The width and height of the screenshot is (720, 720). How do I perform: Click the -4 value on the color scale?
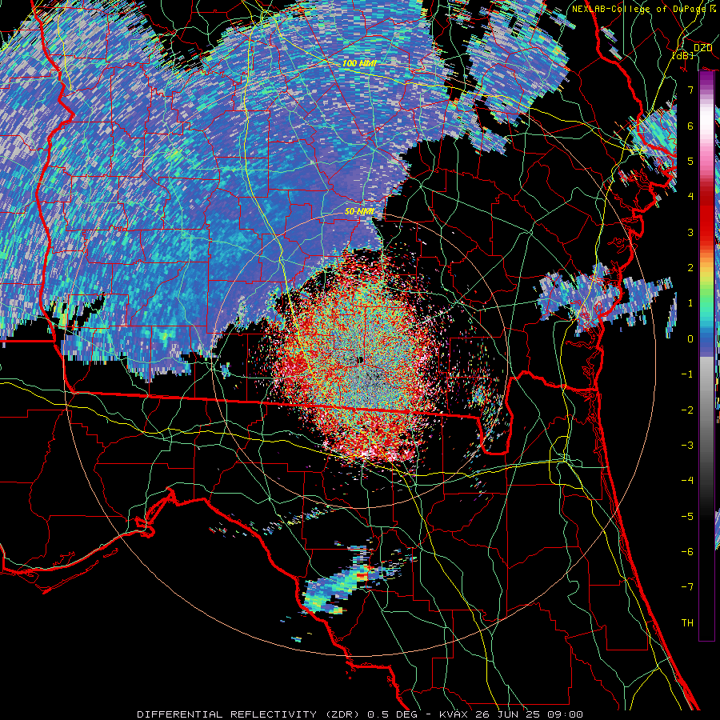[x=687, y=481]
